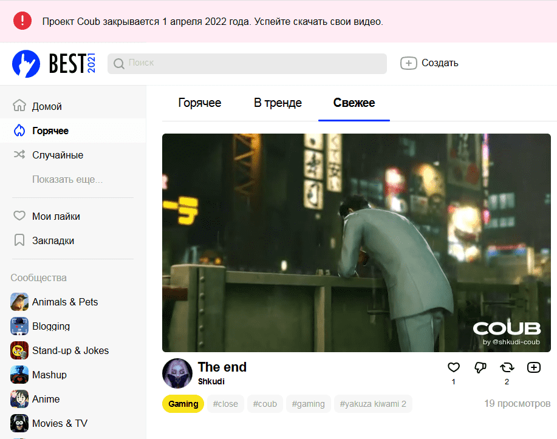
Task: Switch to the Горячее feed tab
Action: [x=200, y=103]
